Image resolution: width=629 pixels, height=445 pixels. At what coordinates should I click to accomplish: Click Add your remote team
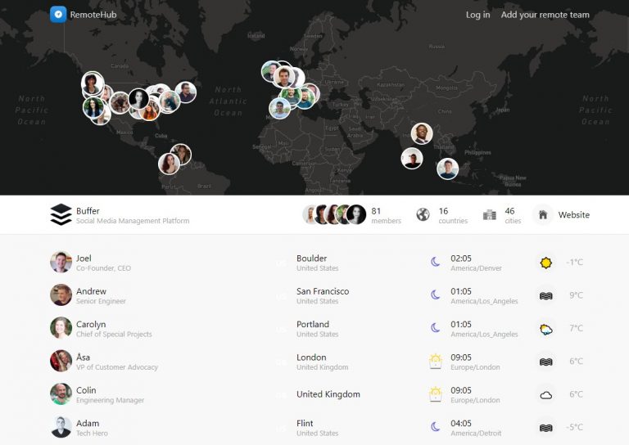[x=545, y=15]
